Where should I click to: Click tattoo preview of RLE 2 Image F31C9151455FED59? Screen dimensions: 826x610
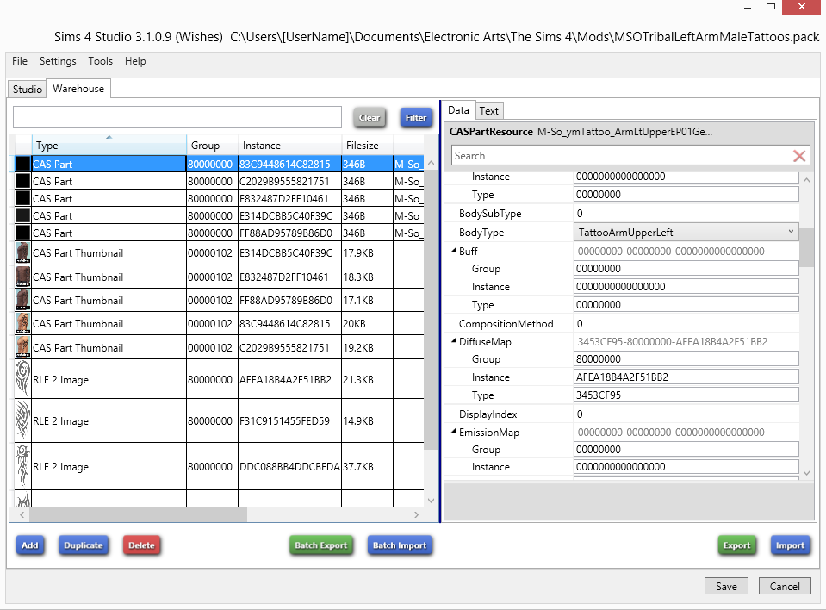(x=22, y=420)
